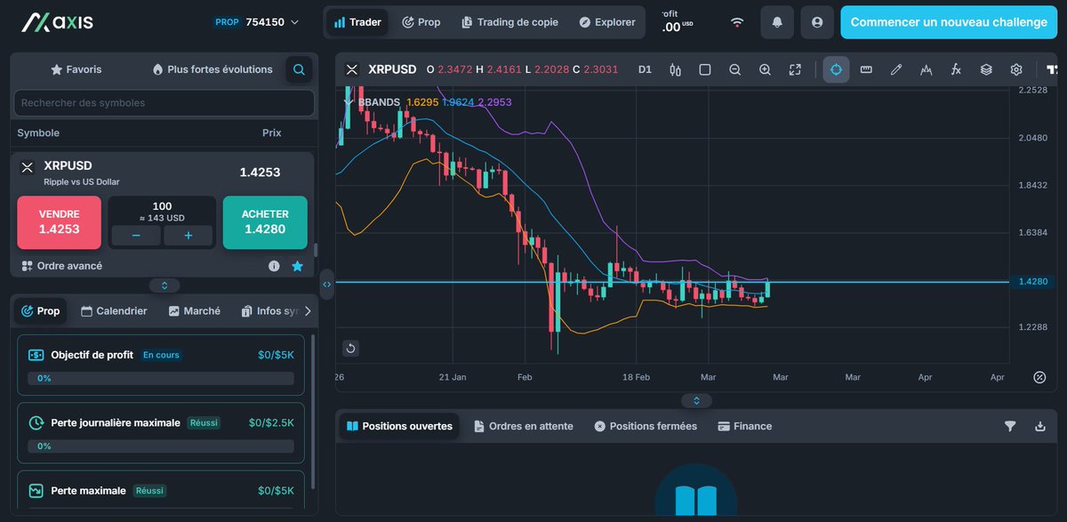This screenshot has height=522, width=1067.
Task: Select the Prop tab in lower sidebar
Action: pyautogui.click(x=40, y=311)
